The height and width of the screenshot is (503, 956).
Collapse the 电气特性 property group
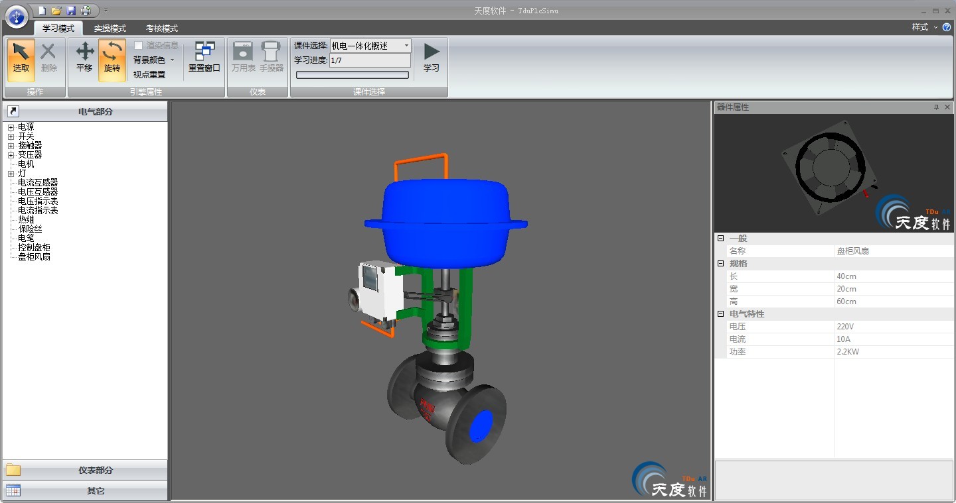pos(720,314)
